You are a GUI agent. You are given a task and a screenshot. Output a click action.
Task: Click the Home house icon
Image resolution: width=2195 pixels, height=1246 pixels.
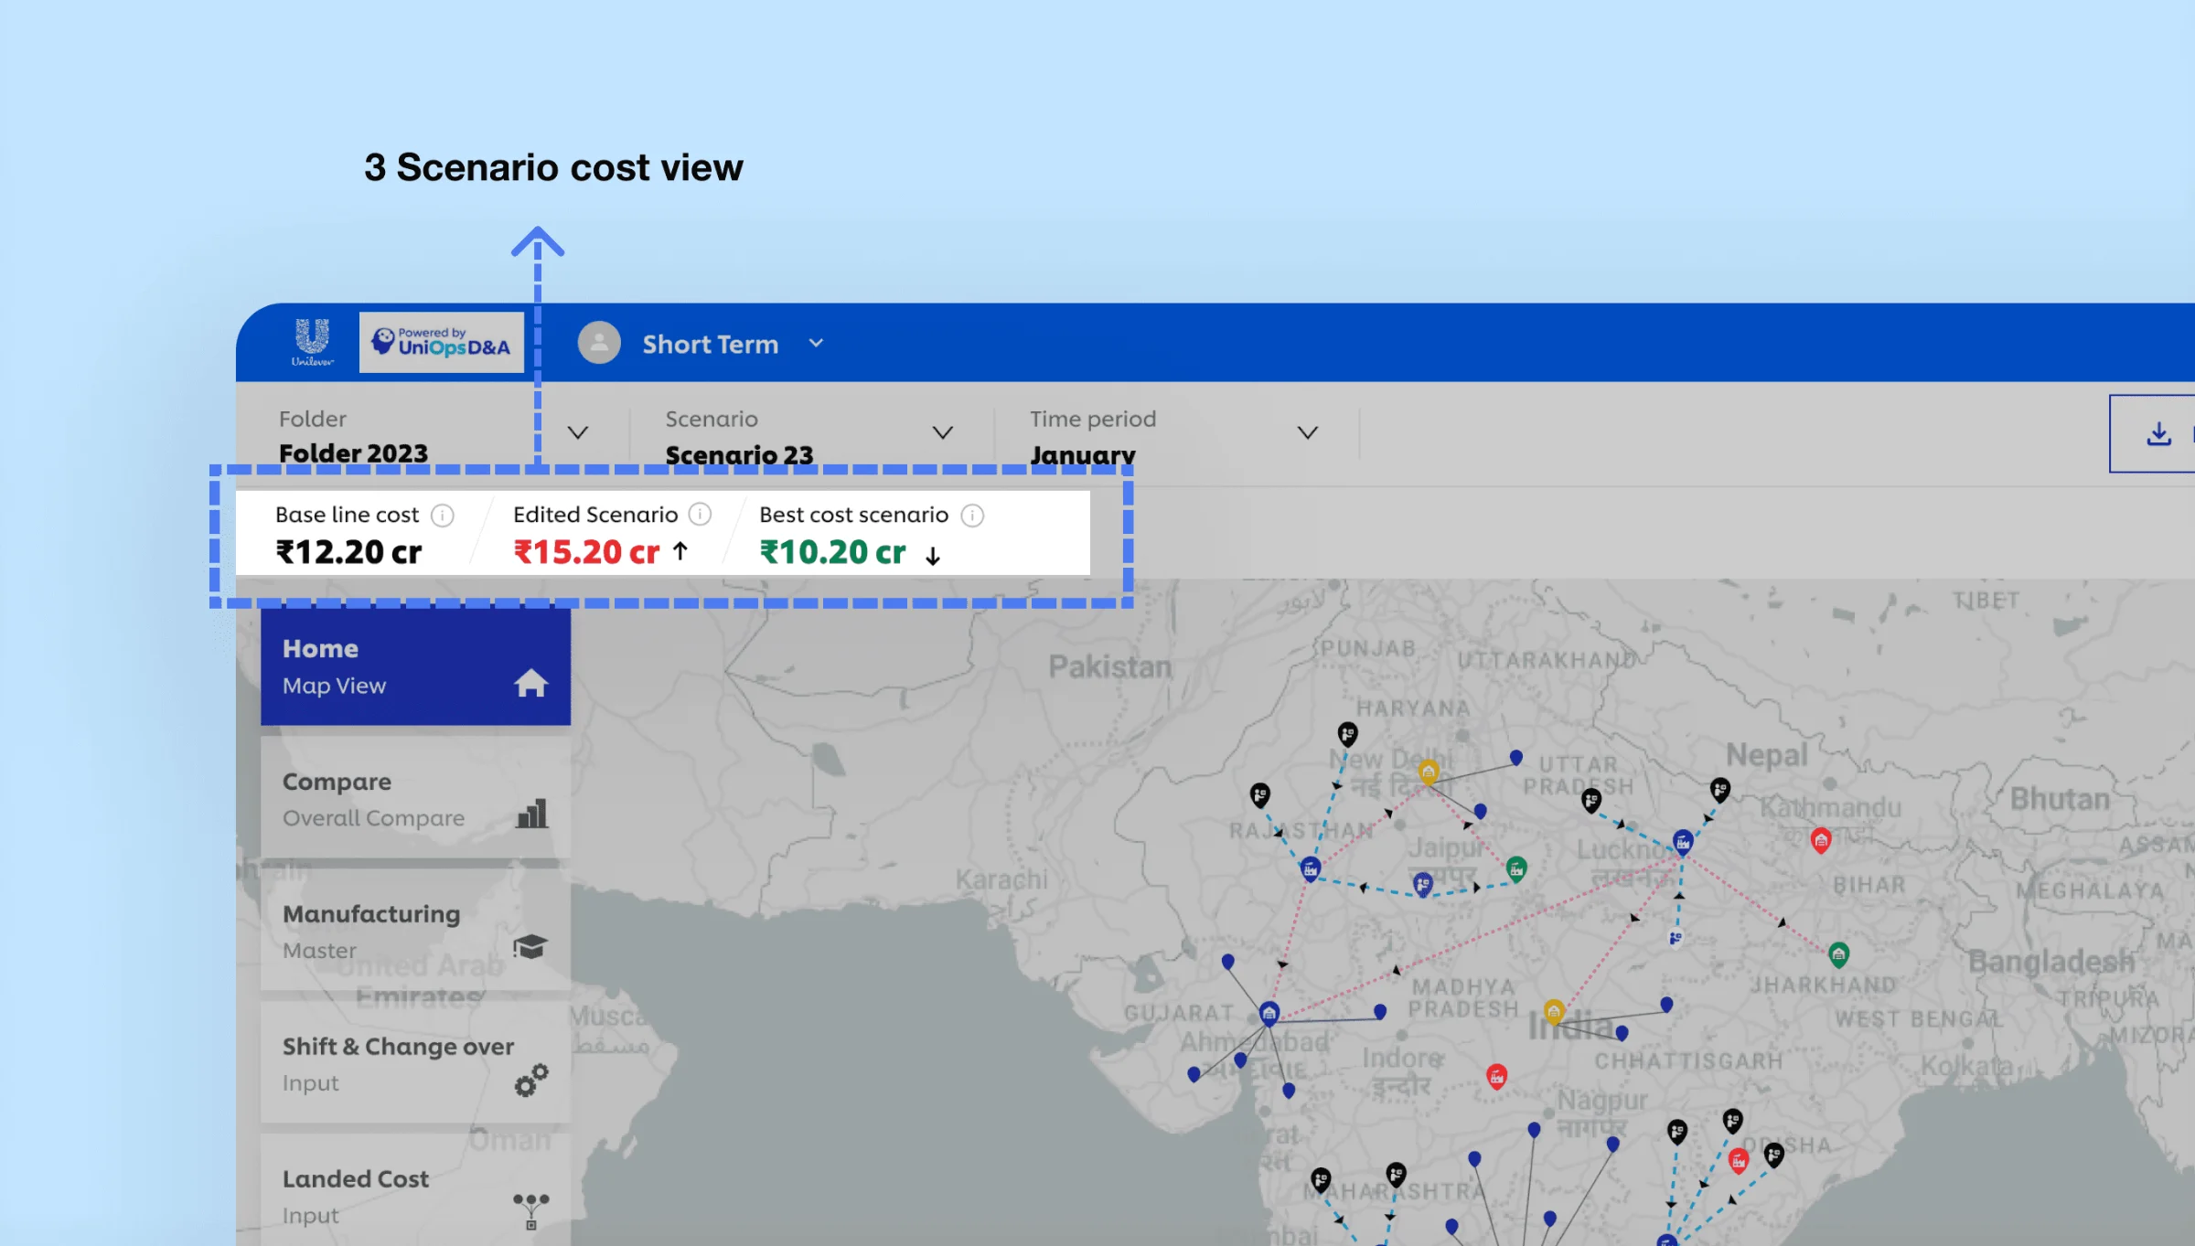click(x=530, y=683)
